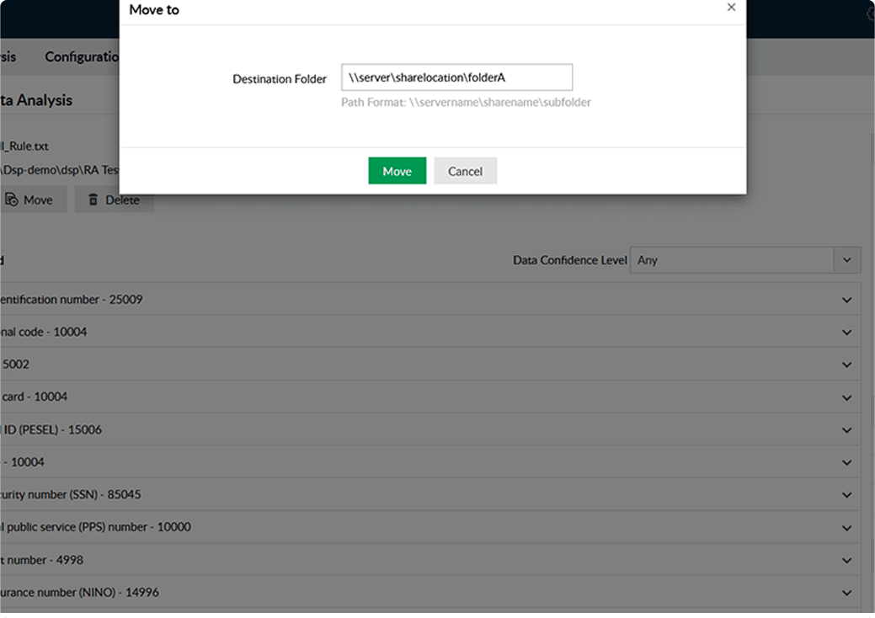Viewport: 875px width, 618px height.
Task: Expand the number - 4998 row
Action: tap(846, 560)
